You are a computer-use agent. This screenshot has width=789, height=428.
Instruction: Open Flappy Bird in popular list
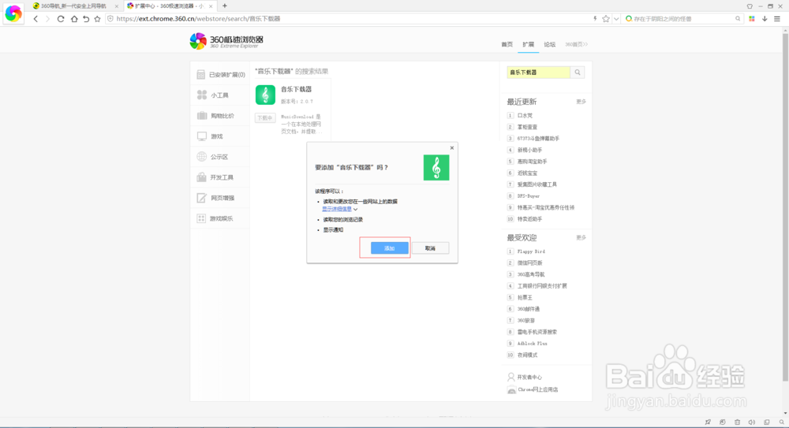coord(531,251)
